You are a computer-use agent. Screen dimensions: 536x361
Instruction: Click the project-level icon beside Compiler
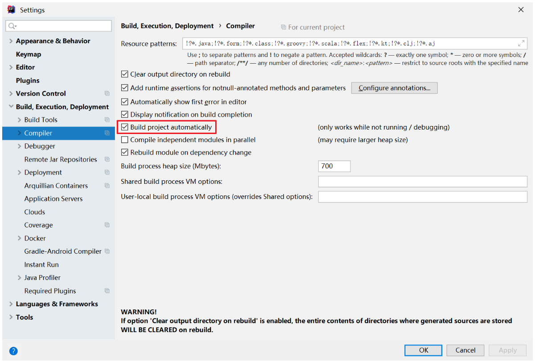[107, 133]
